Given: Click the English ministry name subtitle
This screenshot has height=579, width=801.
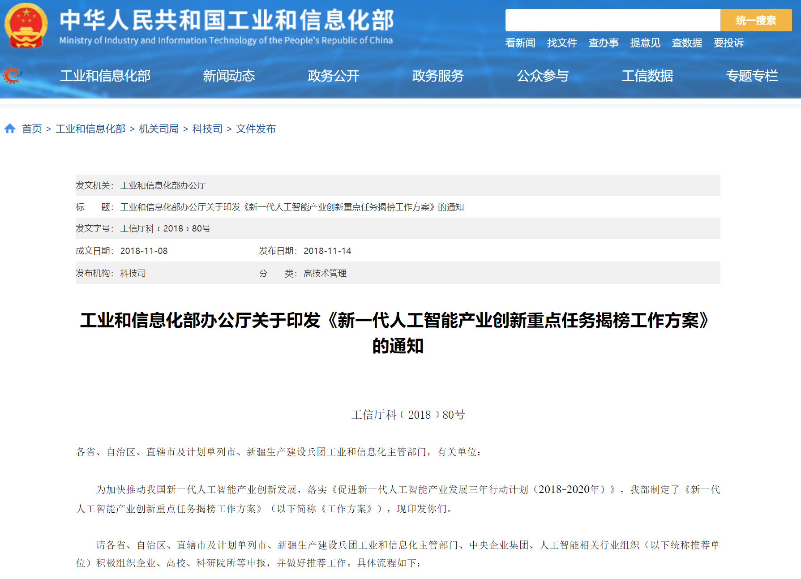Looking at the screenshot, I should (x=226, y=40).
